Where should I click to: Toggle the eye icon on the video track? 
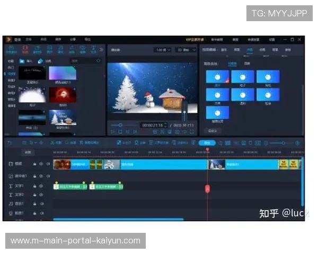(x=41, y=164)
